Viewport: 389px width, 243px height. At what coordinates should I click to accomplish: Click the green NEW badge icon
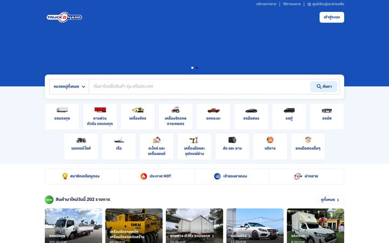tap(49, 200)
